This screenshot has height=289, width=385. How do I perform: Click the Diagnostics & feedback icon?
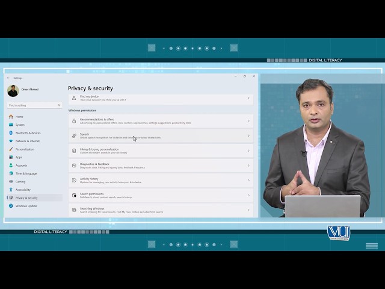(74, 166)
